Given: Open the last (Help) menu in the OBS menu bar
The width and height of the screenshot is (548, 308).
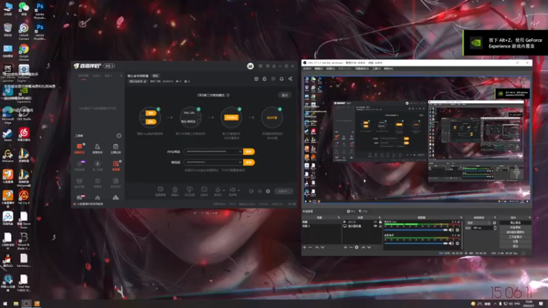Looking at the screenshot, I should tap(388, 69).
